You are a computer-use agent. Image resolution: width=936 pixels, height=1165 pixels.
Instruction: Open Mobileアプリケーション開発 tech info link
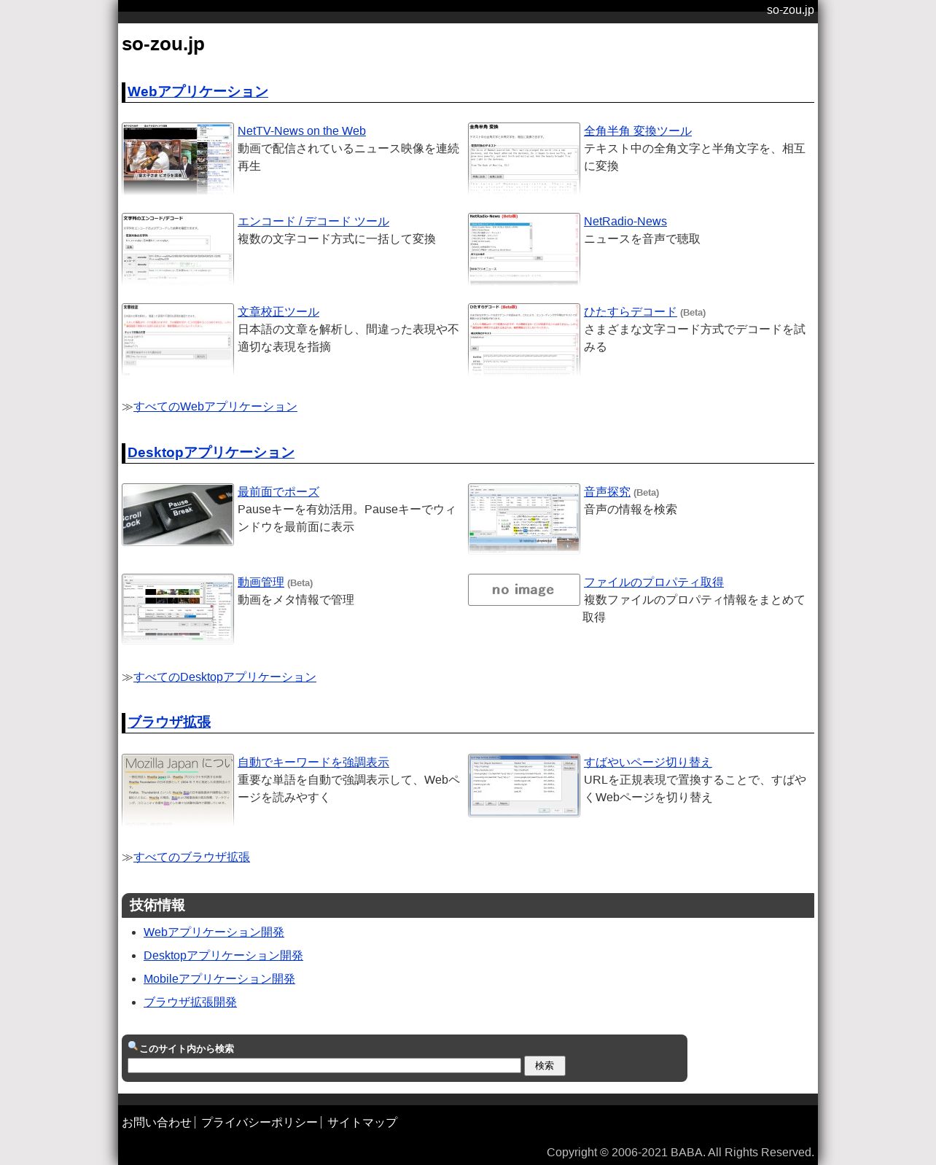click(219, 979)
